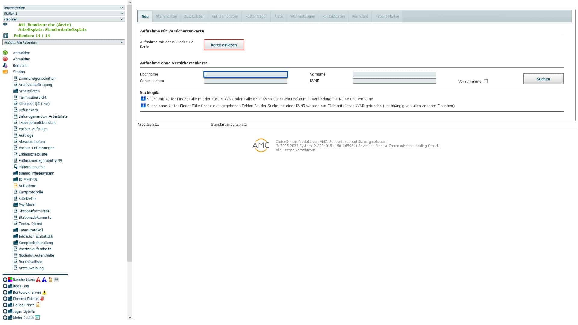Image resolution: width=578 pixels, height=325 pixels.
Task: Click the left-right arrows icon above the info icon
Action: (x=5, y=24)
